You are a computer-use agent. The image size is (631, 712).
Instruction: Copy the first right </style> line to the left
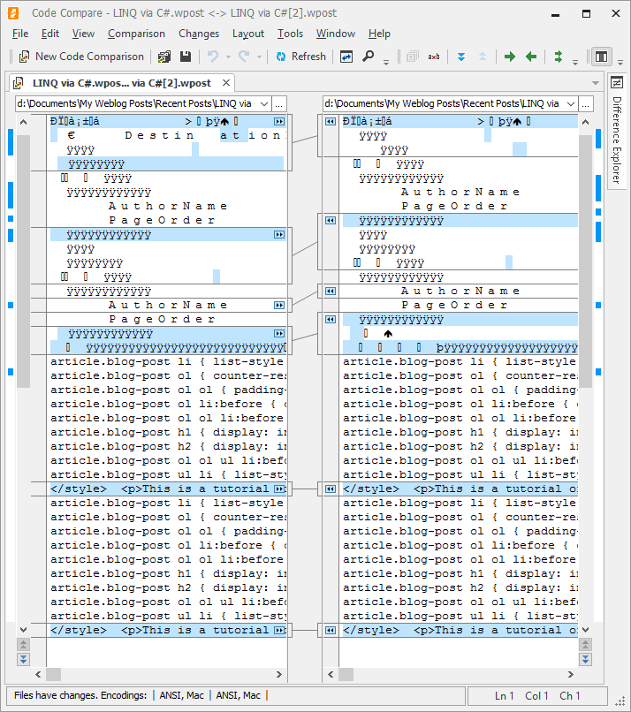click(x=331, y=489)
